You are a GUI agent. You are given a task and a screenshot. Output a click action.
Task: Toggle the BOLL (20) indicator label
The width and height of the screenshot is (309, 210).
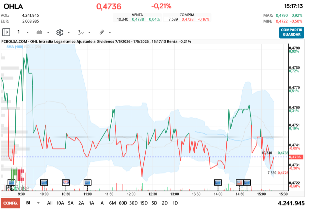pos(33,47)
